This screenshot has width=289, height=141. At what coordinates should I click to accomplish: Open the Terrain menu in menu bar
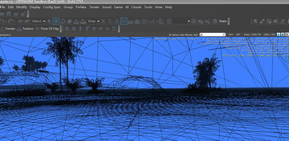pos(94,7)
